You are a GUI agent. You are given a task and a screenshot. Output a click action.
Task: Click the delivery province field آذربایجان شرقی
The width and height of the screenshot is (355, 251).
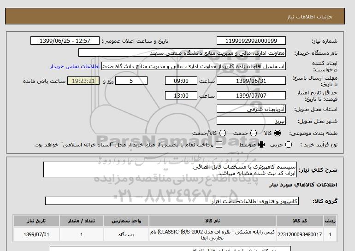pos(251,109)
